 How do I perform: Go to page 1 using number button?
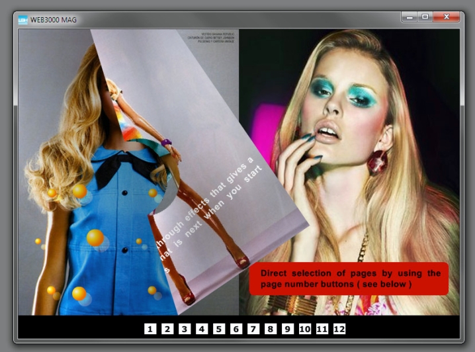(x=150, y=328)
